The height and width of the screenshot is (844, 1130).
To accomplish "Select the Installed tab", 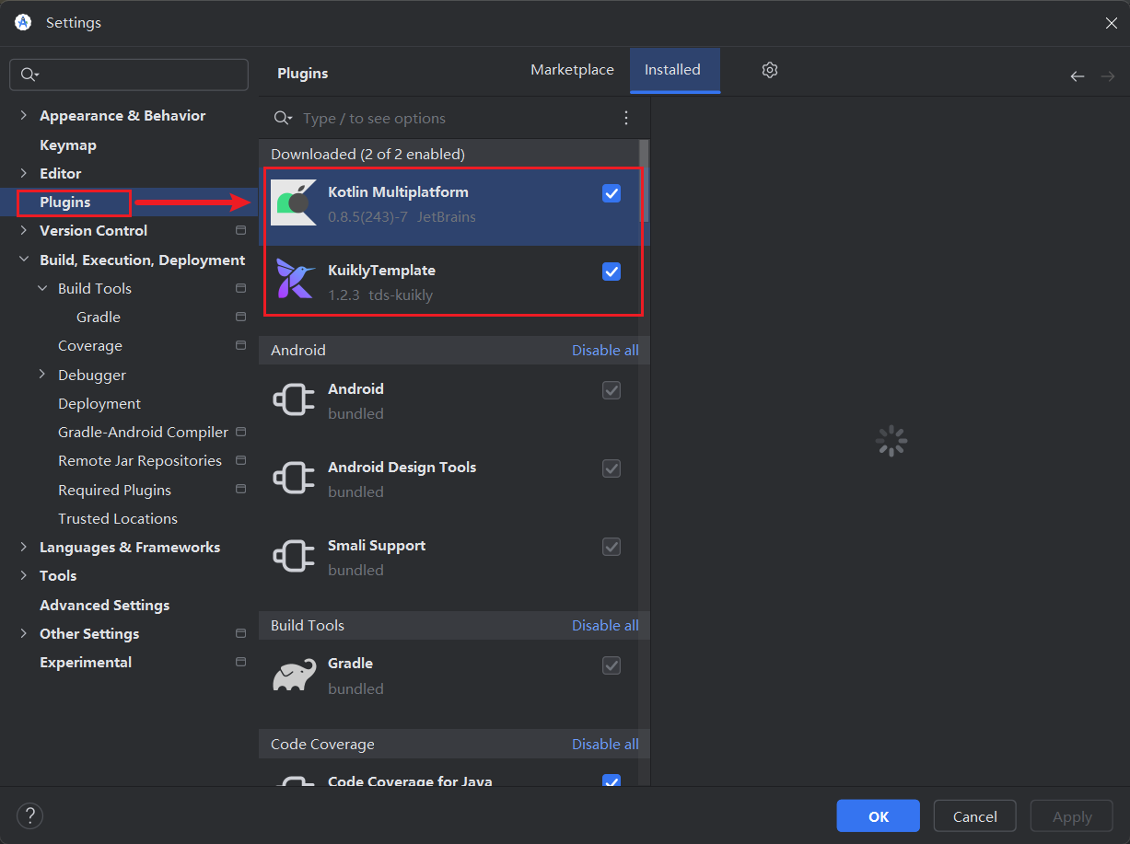I will pos(673,70).
